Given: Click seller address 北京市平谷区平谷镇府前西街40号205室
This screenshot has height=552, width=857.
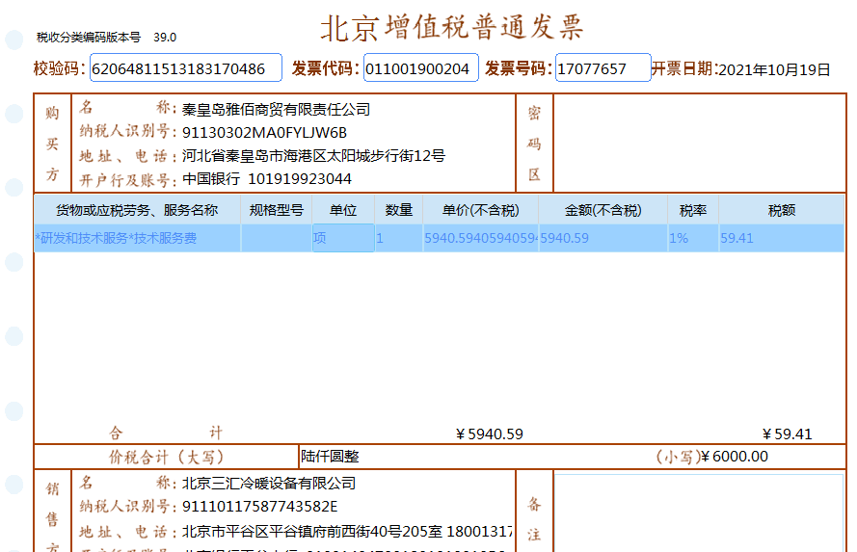Looking at the screenshot, I should tap(312, 531).
